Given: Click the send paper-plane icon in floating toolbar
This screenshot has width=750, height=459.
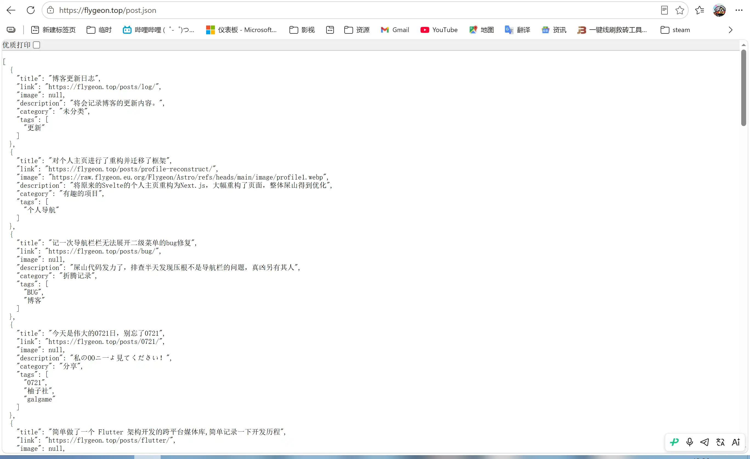Looking at the screenshot, I should 705,442.
